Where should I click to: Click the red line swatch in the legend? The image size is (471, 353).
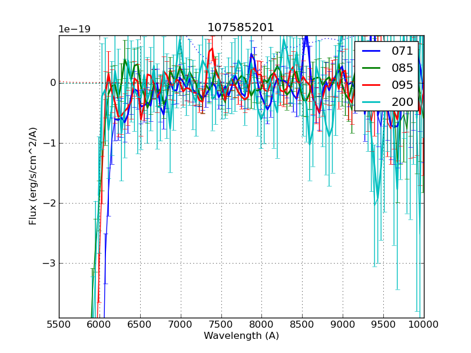click(372, 85)
